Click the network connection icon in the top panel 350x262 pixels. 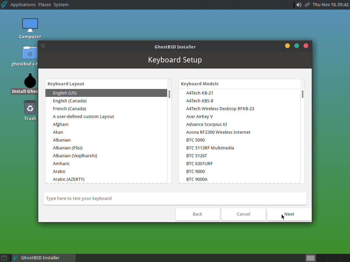coord(307,4)
